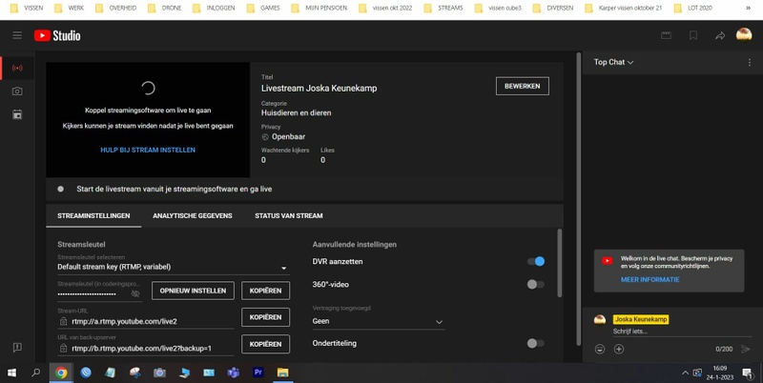
Task: Open the chat three-dot options menu
Action: tap(750, 62)
